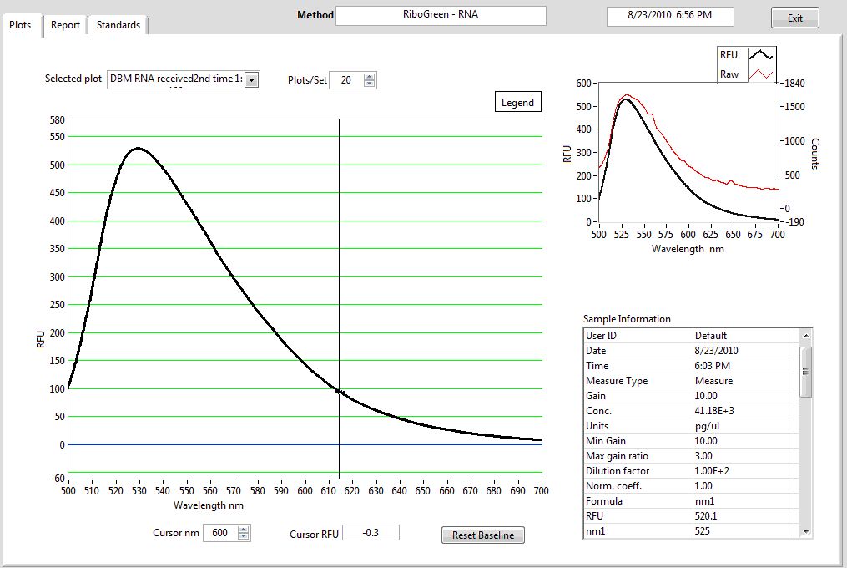Select the RFU value '520.1'
Viewport: 847px width, 568px height.
click(x=705, y=516)
